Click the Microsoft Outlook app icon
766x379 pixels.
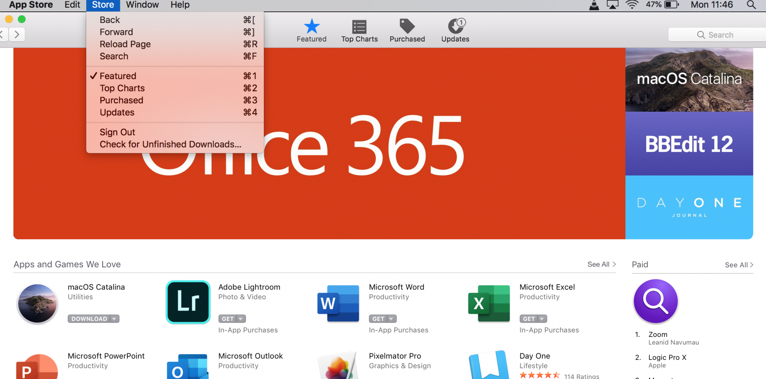click(188, 366)
